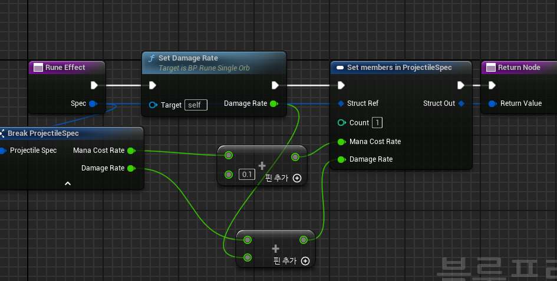557x281 pixels.
Task: Click Return Node execution input pin
Action: pyautogui.click(x=492, y=85)
